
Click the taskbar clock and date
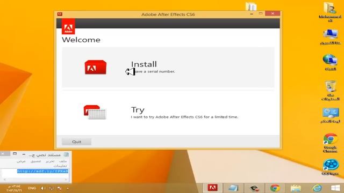(x=14, y=188)
